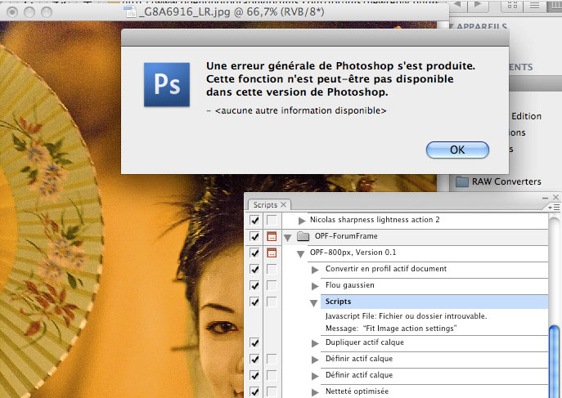Open the Scripts panel options menu icon
562x398 pixels.
[552, 206]
